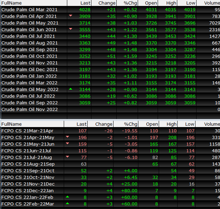
Task: Select the Crude Palm Oil Nov 2022 contract
Action: (x=30, y=110)
